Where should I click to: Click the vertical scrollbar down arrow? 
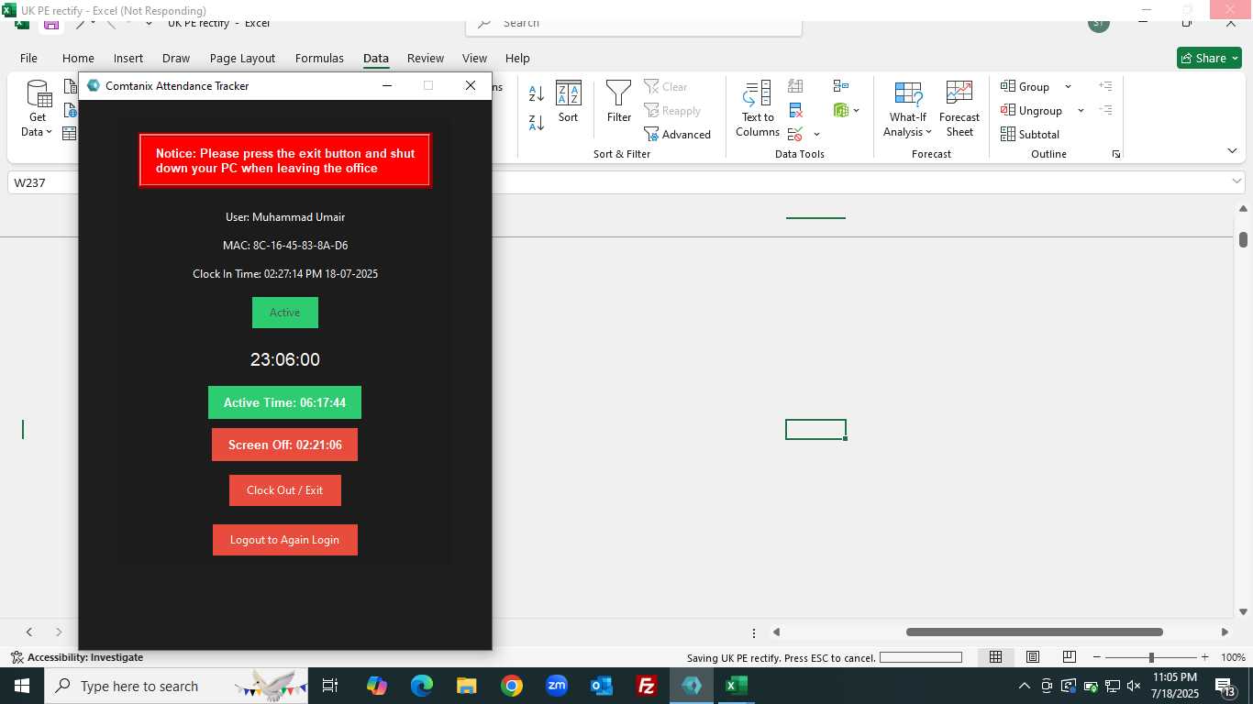pos(1244,611)
